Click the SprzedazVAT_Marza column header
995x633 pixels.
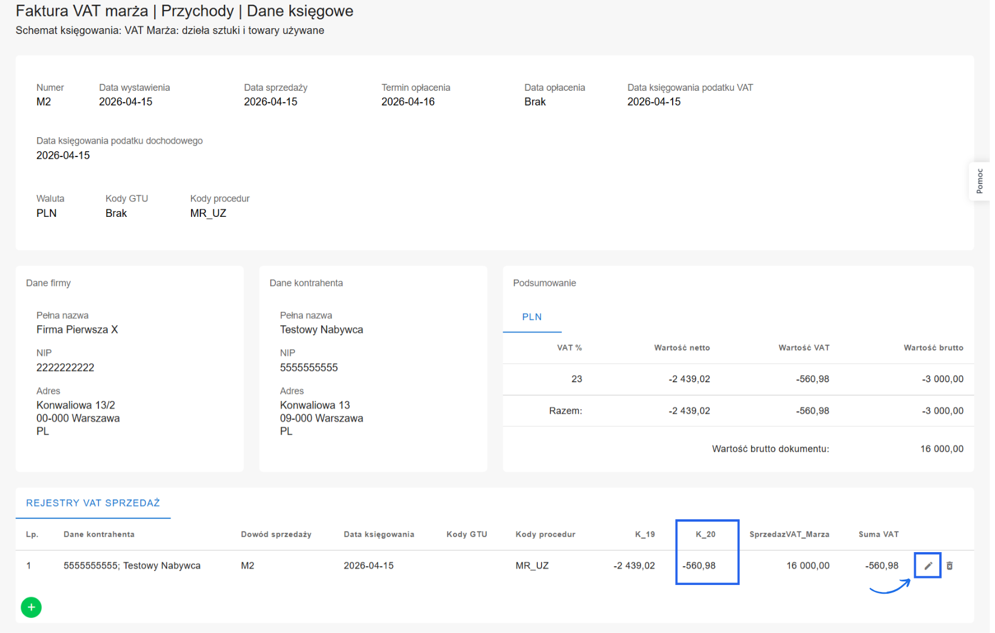point(789,535)
